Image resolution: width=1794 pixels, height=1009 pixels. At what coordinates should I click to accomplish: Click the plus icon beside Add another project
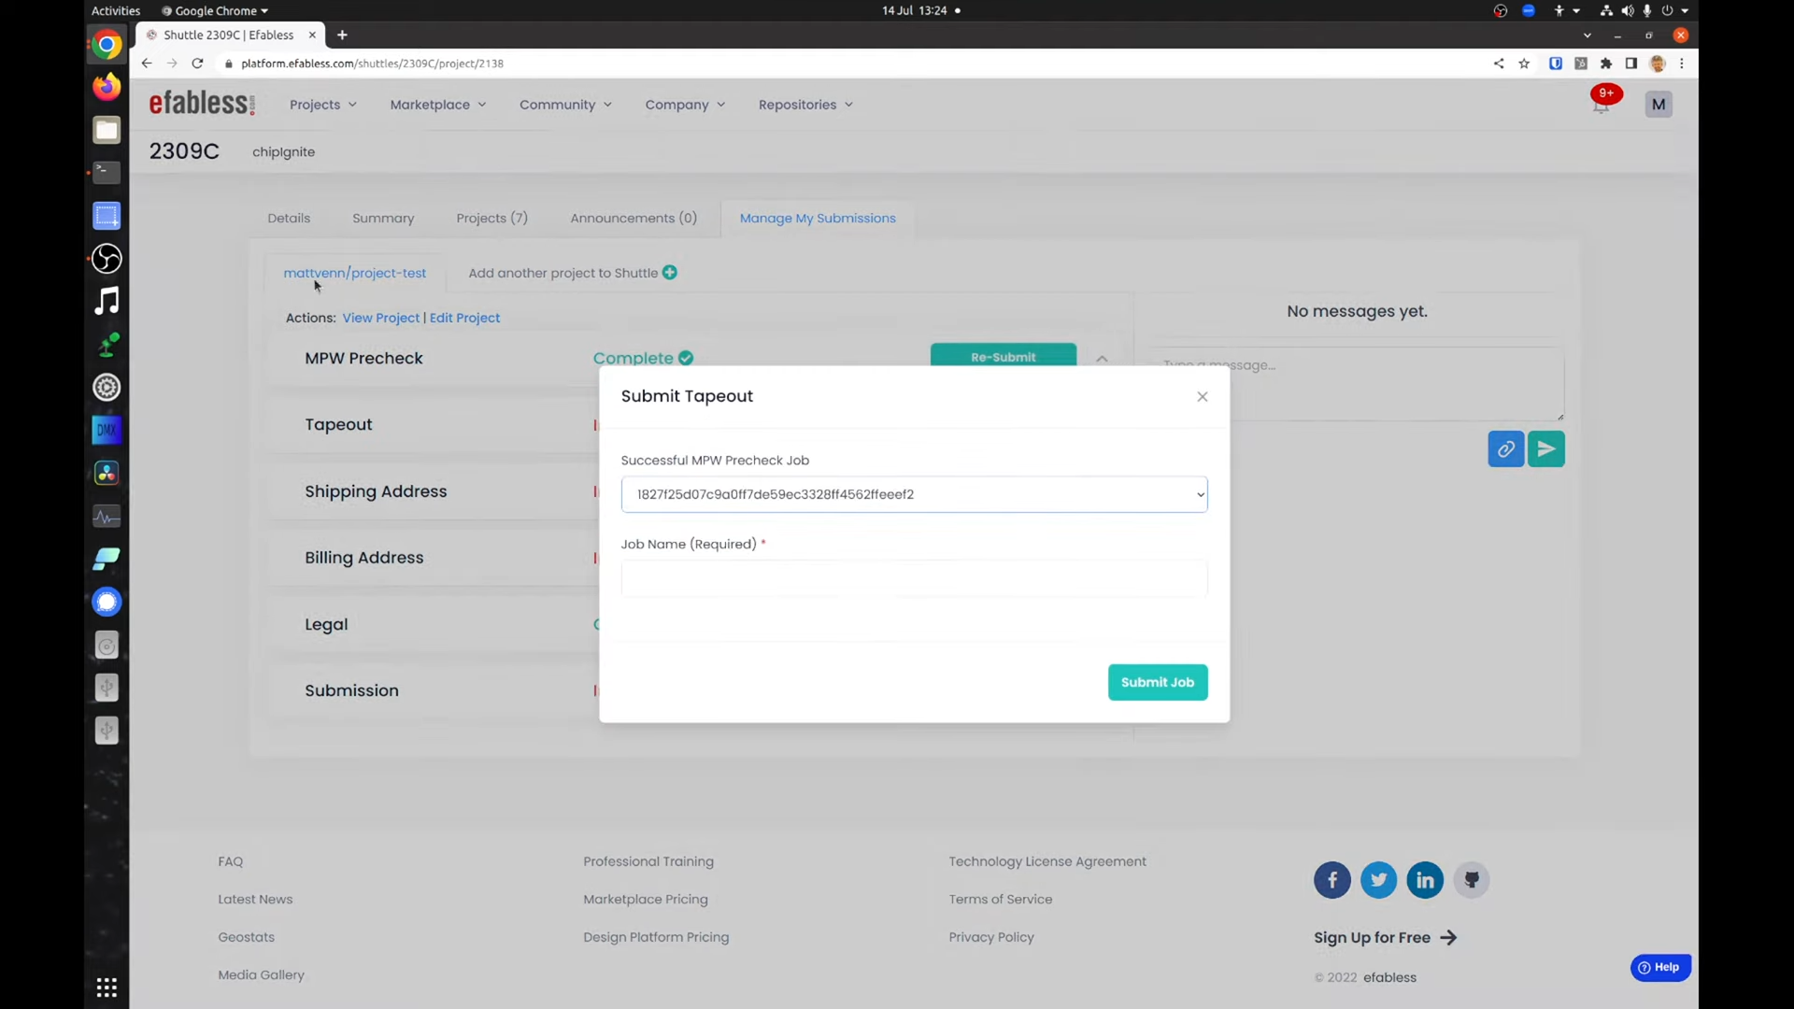(670, 272)
